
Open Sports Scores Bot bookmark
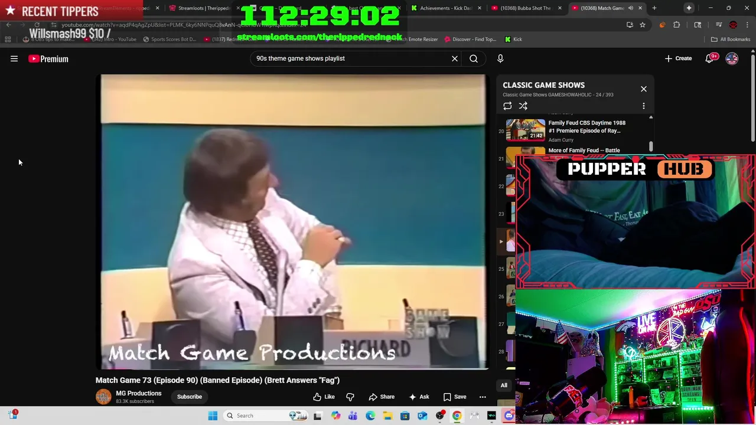click(x=168, y=40)
